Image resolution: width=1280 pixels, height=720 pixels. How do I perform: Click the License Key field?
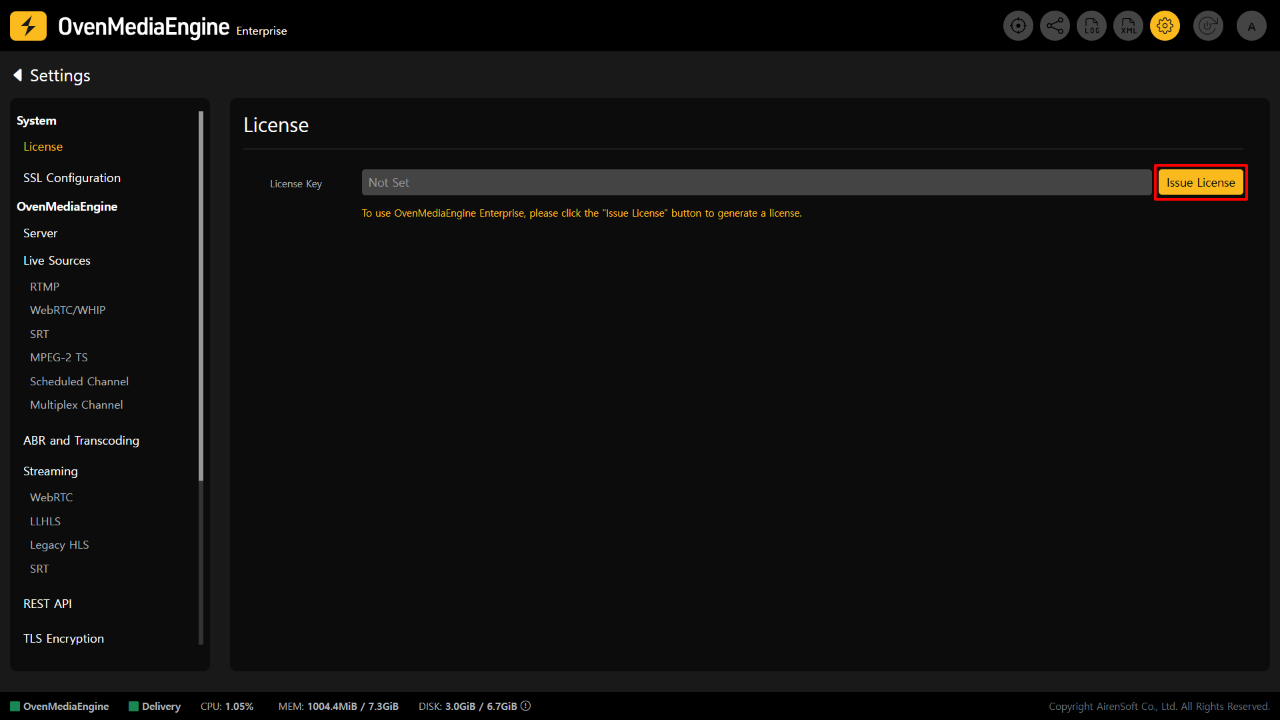(756, 183)
